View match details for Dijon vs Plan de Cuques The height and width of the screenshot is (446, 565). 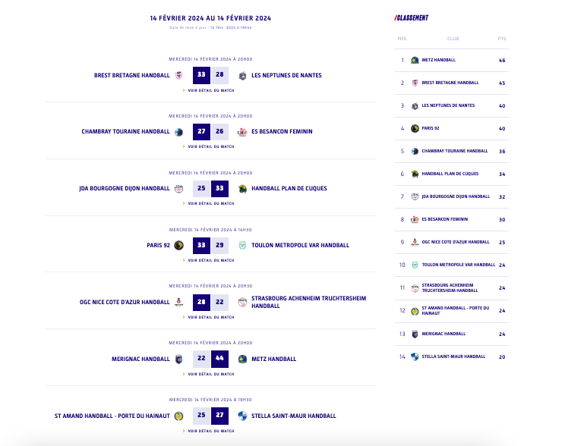point(210,203)
